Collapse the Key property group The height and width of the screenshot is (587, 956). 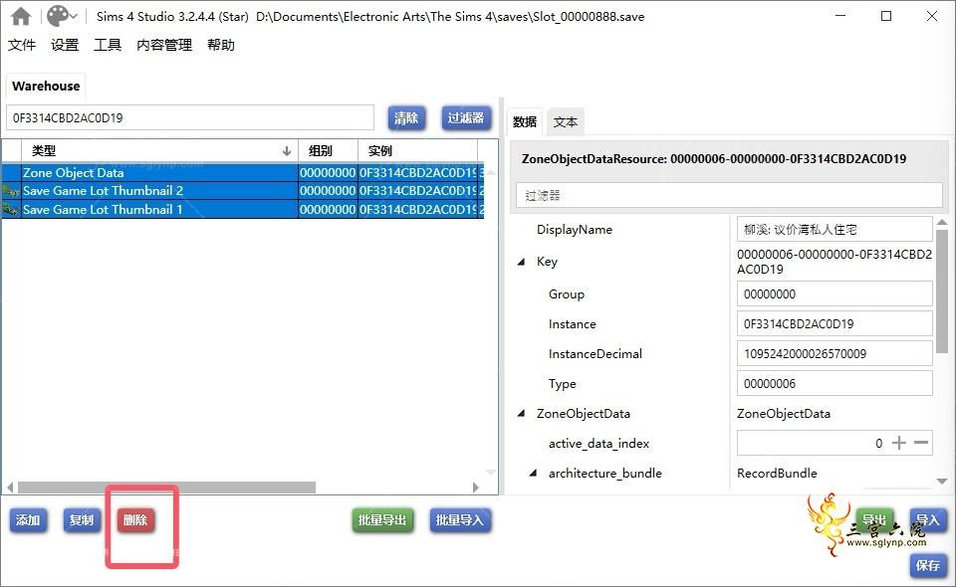point(521,262)
